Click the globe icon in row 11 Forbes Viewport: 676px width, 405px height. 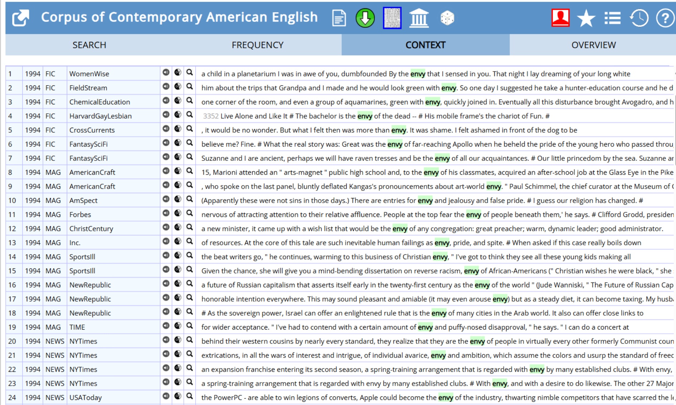pos(178,213)
